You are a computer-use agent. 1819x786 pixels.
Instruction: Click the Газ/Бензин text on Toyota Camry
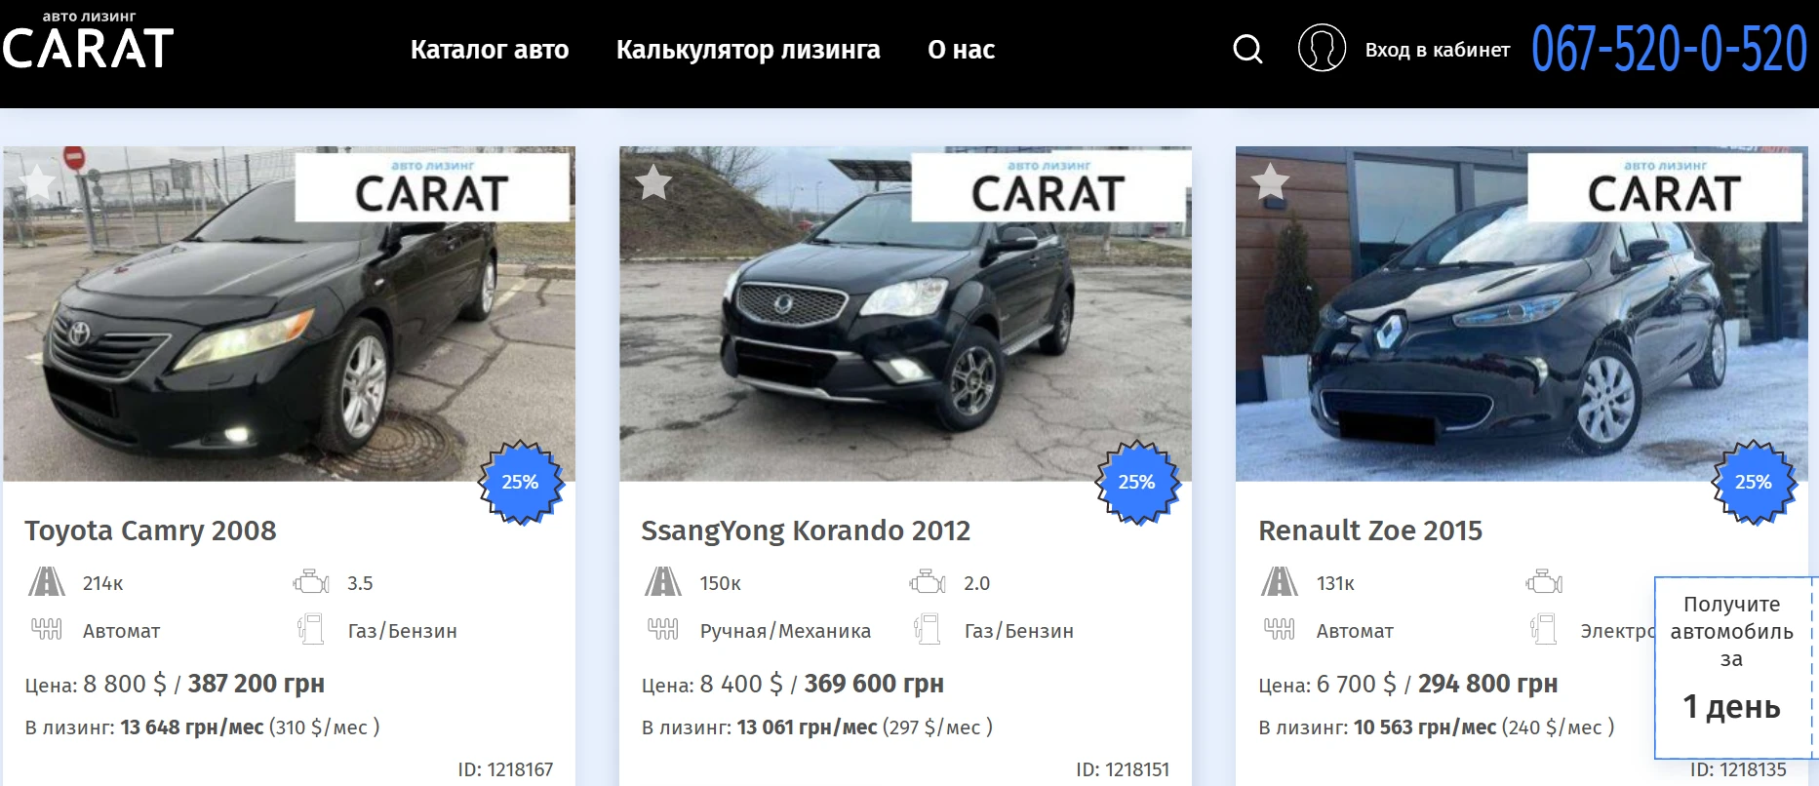(x=402, y=631)
